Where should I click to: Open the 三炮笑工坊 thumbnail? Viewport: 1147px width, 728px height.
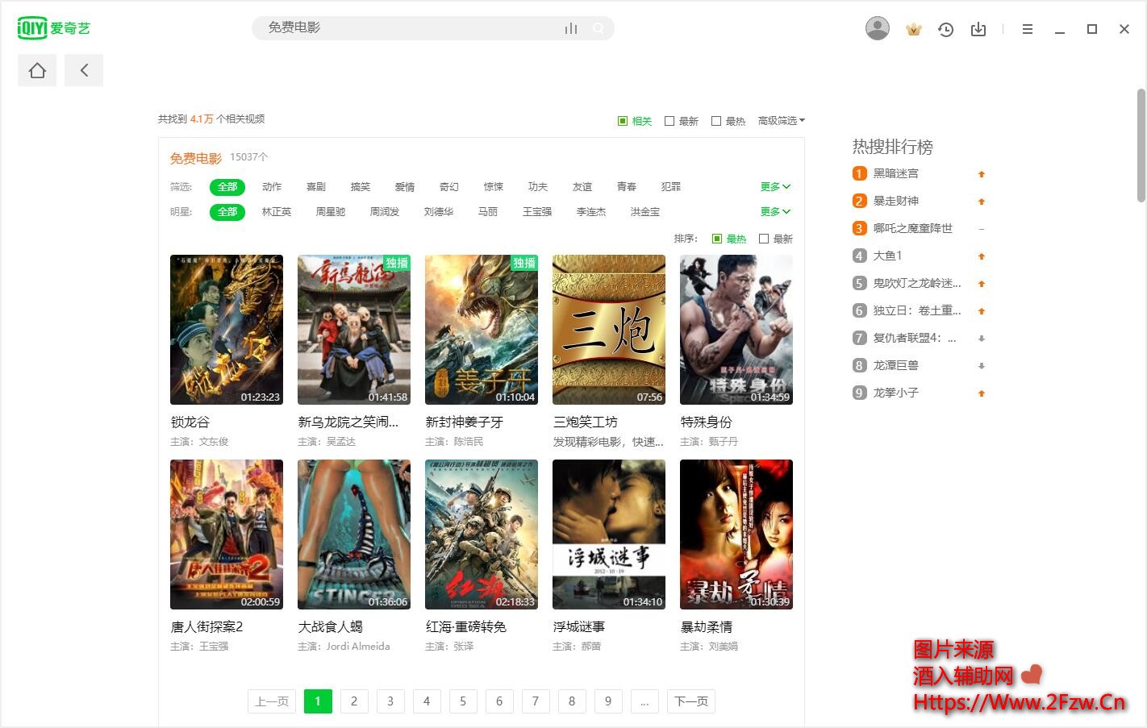[x=609, y=330]
